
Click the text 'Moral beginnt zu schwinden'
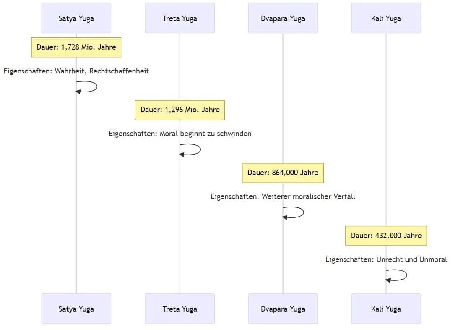click(x=205, y=134)
